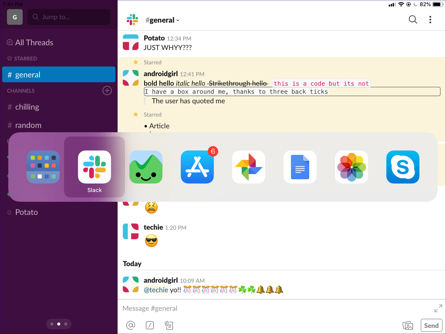Open the @techie mention link

point(156,290)
